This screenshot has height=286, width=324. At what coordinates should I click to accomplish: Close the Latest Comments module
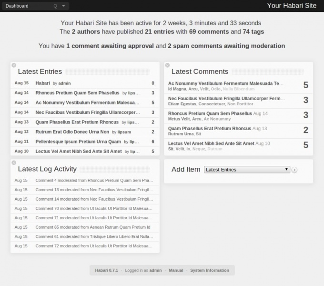(x=167, y=65)
